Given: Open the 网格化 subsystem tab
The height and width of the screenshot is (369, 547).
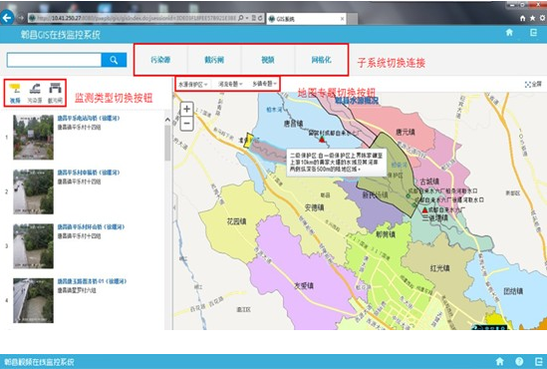Looking at the screenshot, I should [x=321, y=60].
